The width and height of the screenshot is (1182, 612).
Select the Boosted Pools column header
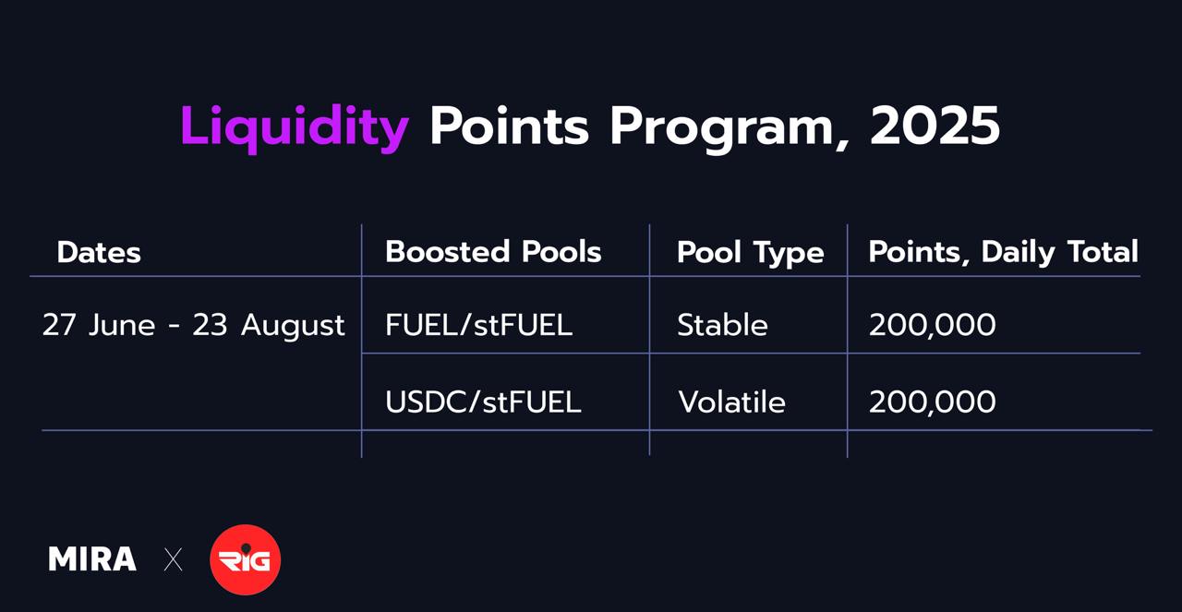493,252
